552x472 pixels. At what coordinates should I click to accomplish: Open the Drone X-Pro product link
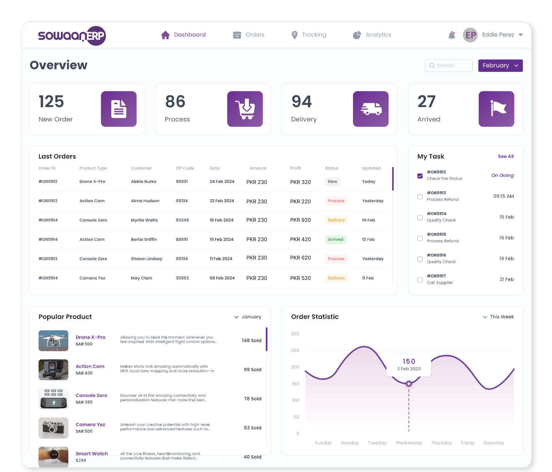click(90, 337)
